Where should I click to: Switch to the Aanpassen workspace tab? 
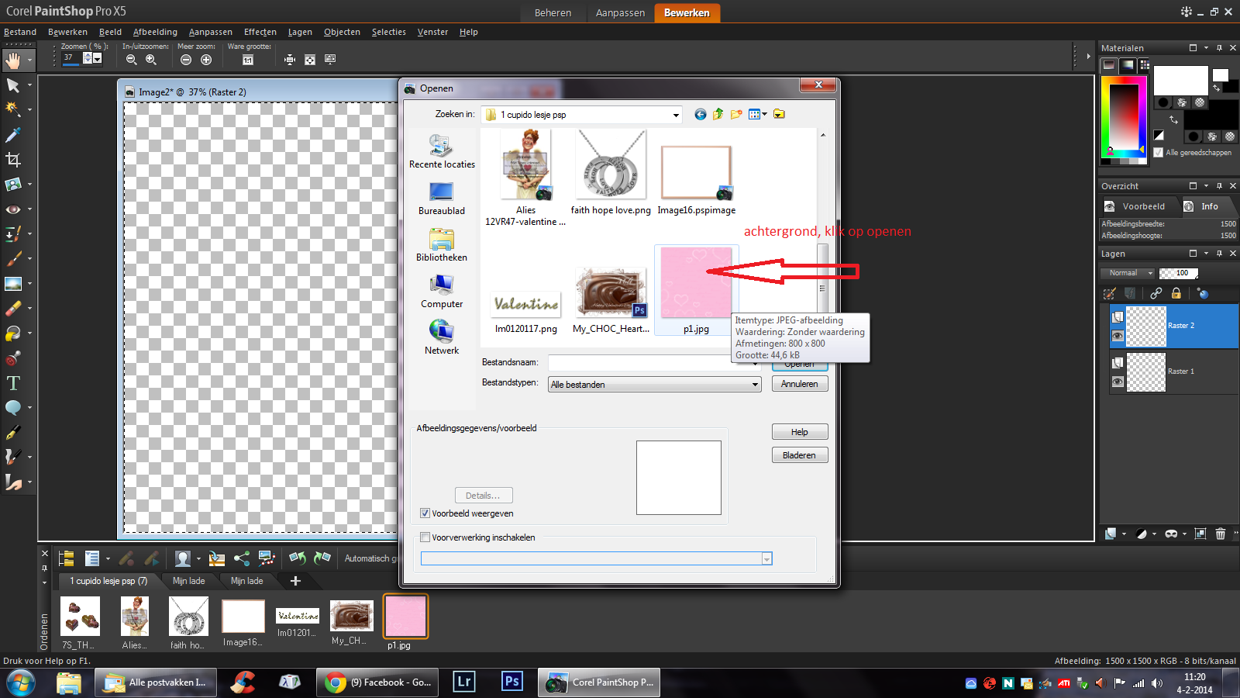click(x=620, y=13)
